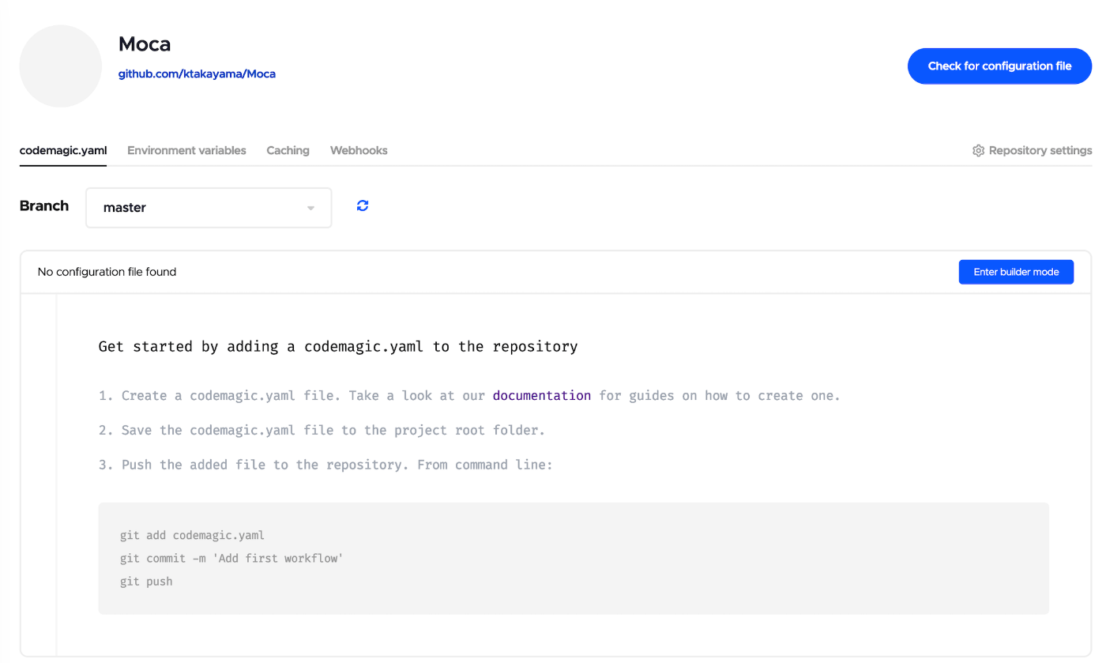Screen dimensions: 1106x663
Task: Click the Get started by adding heading
Action: [x=338, y=346]
